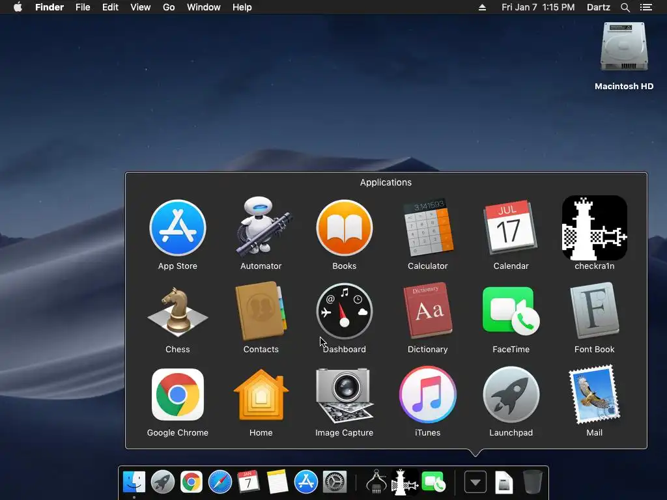Click the date and time in menu bar
The image size is (667, 500).
click(538, 7)
